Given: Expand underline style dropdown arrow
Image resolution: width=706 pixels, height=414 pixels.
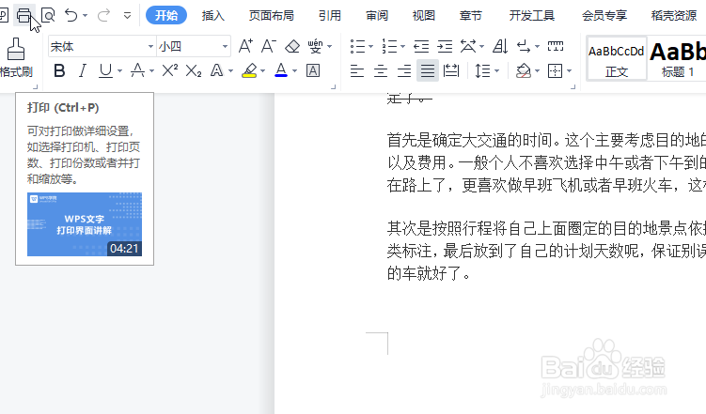Looking at the screenshot, I should tap(119, 70).
